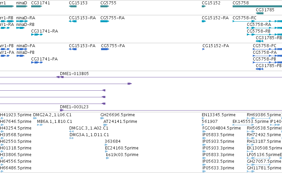Viewport: 282px width, 173px height.
Task: Click the CG5758-PA protein label
Action: [x=265, y=52]
